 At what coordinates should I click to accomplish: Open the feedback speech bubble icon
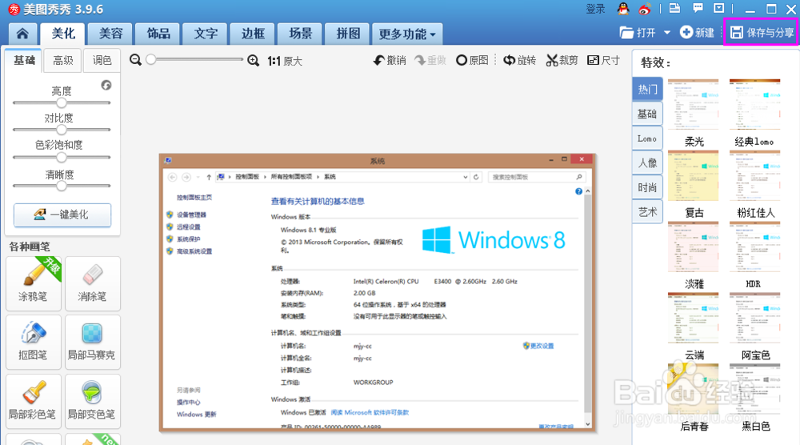click(698, 8)
